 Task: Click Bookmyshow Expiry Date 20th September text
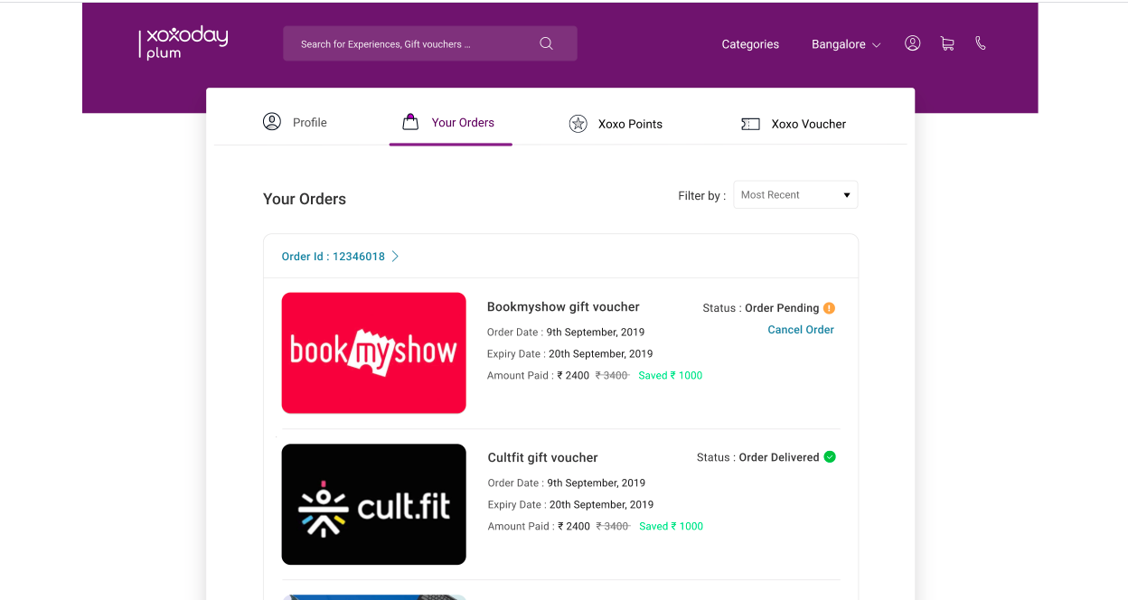pyautogui.click(x=569, y=354)
